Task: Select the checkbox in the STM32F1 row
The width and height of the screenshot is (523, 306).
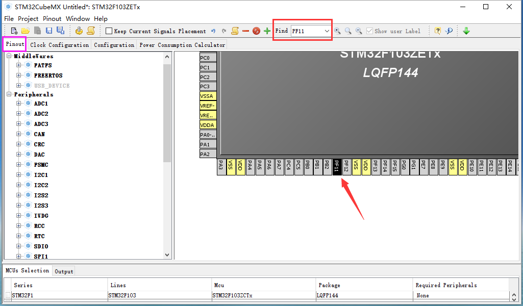Action: [x=8, y=295]
